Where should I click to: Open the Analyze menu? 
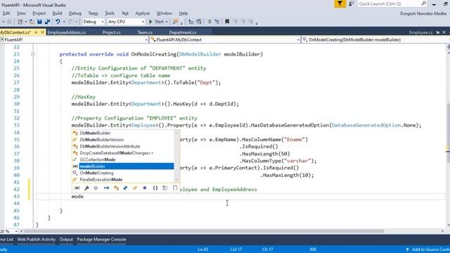[x=143, y=13]
